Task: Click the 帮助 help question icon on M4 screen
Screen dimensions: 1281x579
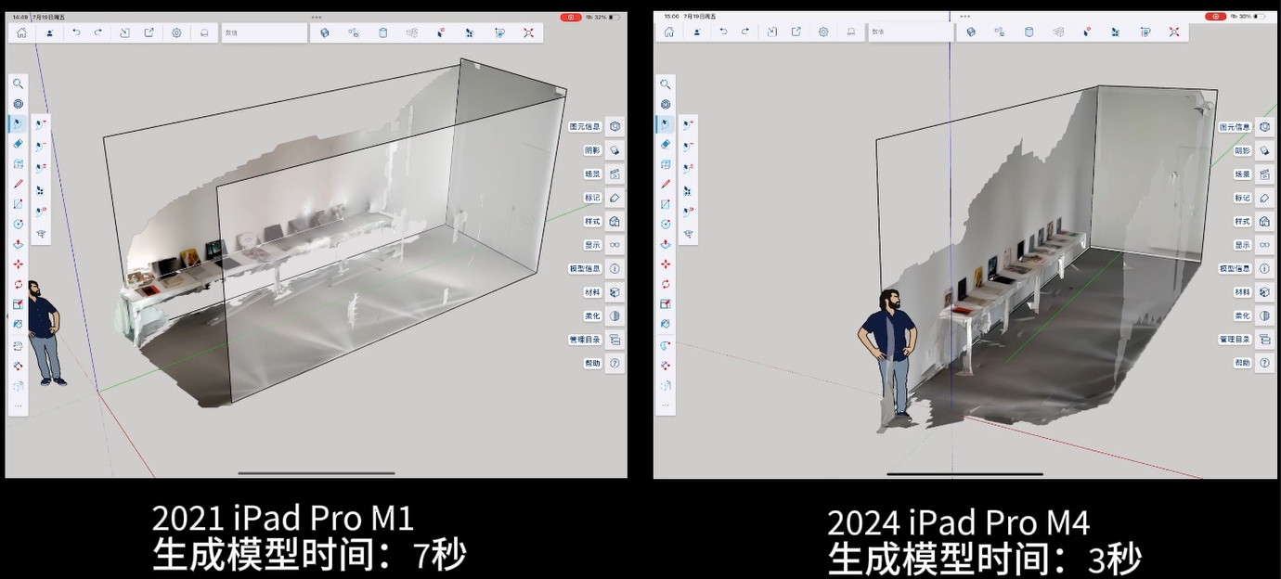Action: [1264, 363]
